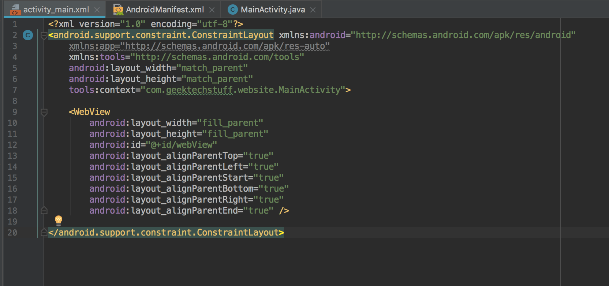609x286 pixels.
Task: Click the activity_main.xml file type icon
Action: (15, 10)
